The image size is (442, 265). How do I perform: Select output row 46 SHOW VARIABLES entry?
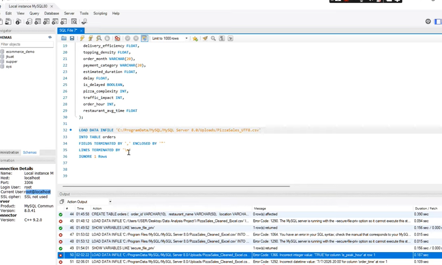(x=250, y=228)
